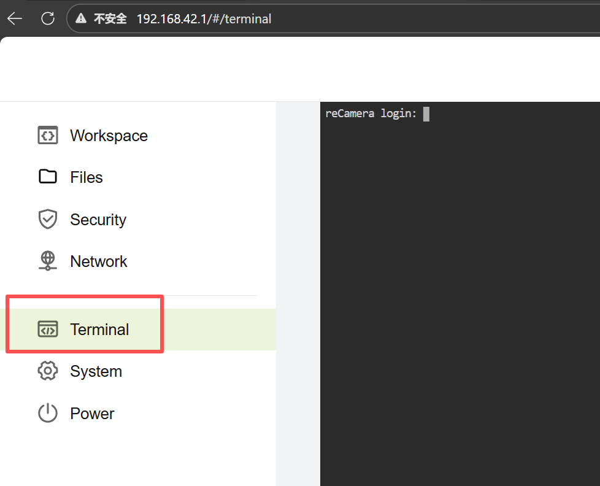
Task: Choose the Power text label in sidebar
Action: [92, 414]
